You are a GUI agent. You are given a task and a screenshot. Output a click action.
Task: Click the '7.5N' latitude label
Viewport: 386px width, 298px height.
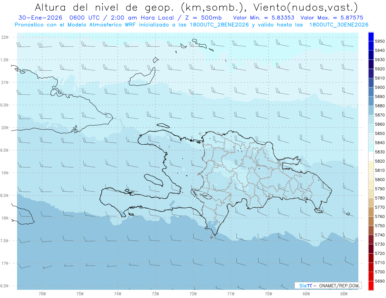4,241
